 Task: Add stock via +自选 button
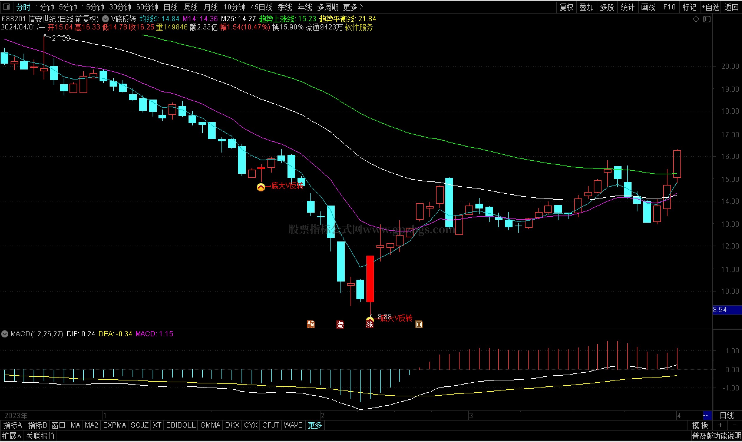pos(711,7)
